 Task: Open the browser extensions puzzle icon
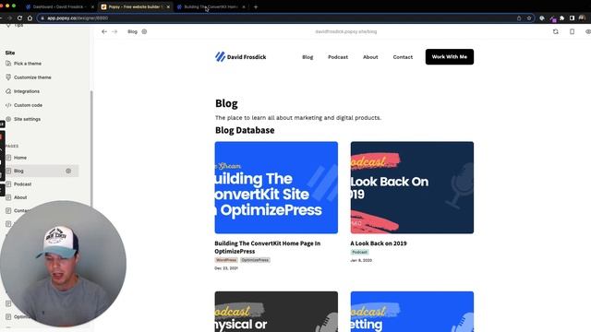point(562,18)
